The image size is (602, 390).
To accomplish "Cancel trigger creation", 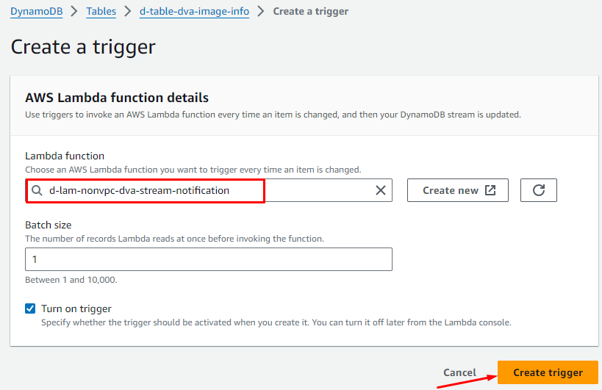I will click(x=459, y=372).
